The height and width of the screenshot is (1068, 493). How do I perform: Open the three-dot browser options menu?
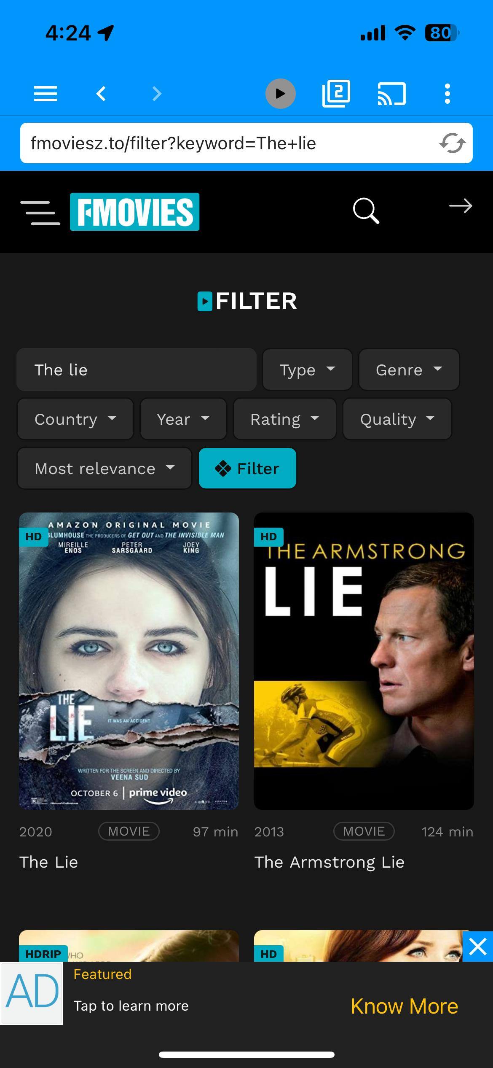[x=447, y=94]
